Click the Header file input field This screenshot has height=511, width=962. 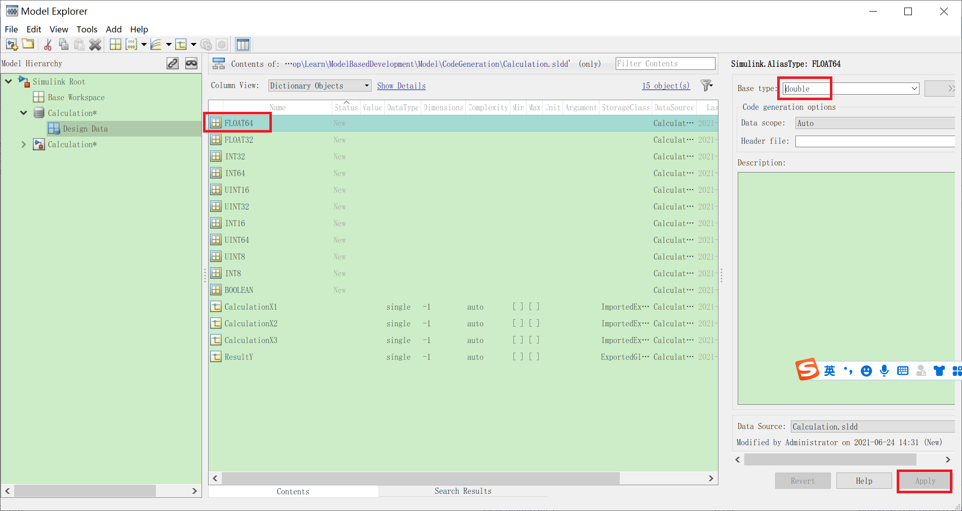pos(875,141)
